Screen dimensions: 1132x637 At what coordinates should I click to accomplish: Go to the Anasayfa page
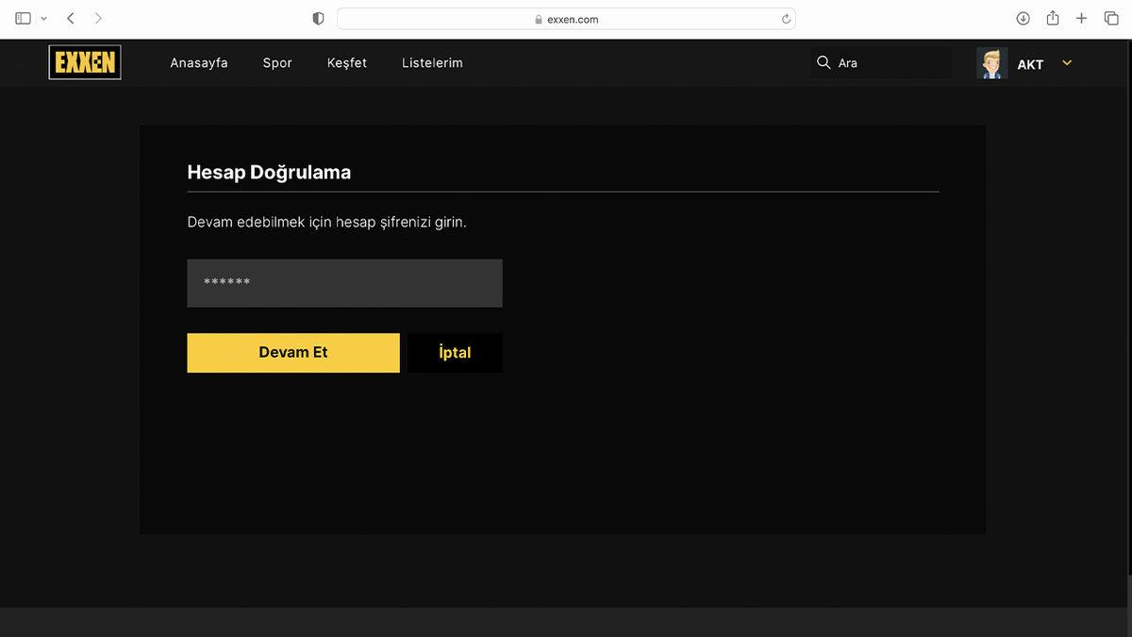click(199, 63)
